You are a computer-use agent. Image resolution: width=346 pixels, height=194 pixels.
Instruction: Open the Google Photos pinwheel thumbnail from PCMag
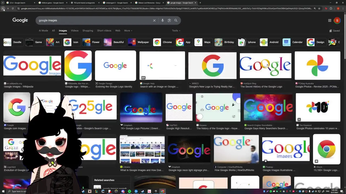317,65
